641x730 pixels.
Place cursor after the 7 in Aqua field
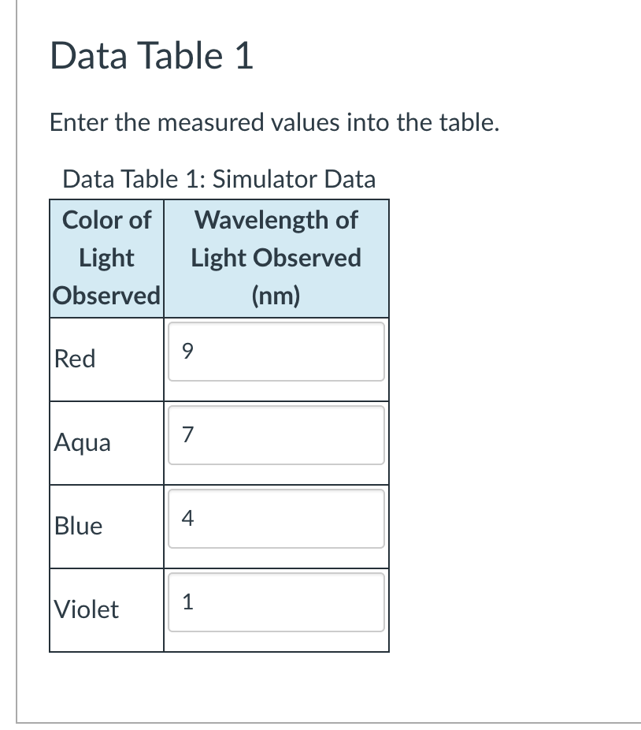(x=195, y=435)
